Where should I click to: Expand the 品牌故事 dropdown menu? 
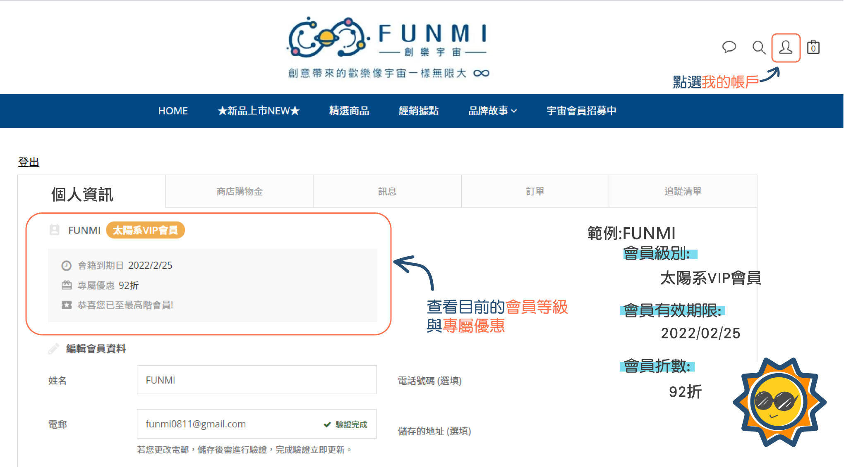coord(492,111)
